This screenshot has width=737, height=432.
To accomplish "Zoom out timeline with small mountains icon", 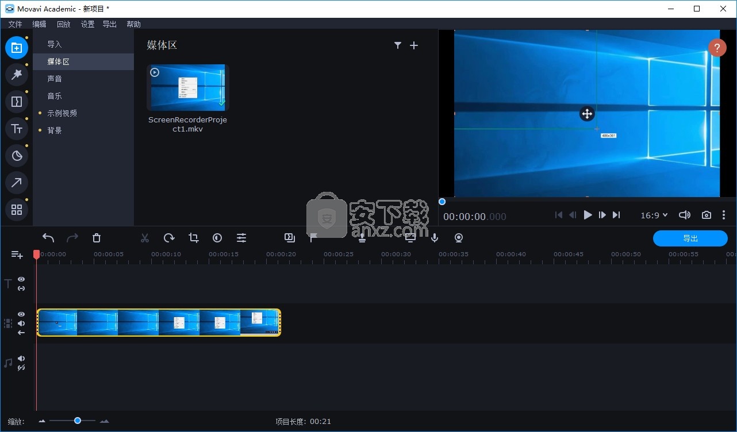I will click(x=42, y=421).
